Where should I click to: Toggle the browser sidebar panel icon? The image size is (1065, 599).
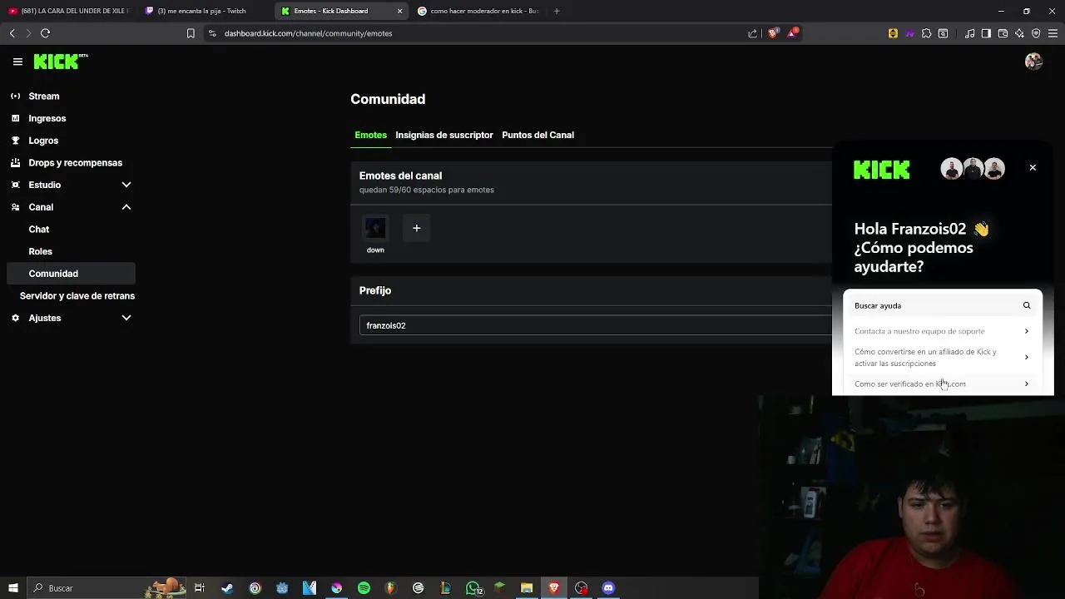pyautogui.click(x=986, y=33)
